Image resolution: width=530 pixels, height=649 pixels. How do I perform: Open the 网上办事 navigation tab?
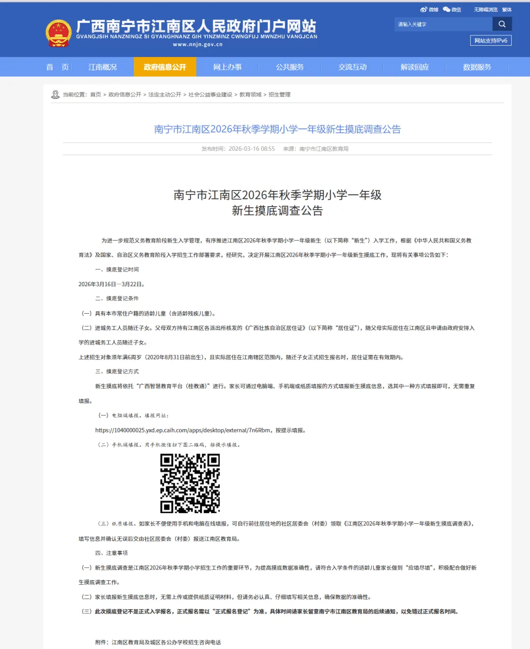227,67
